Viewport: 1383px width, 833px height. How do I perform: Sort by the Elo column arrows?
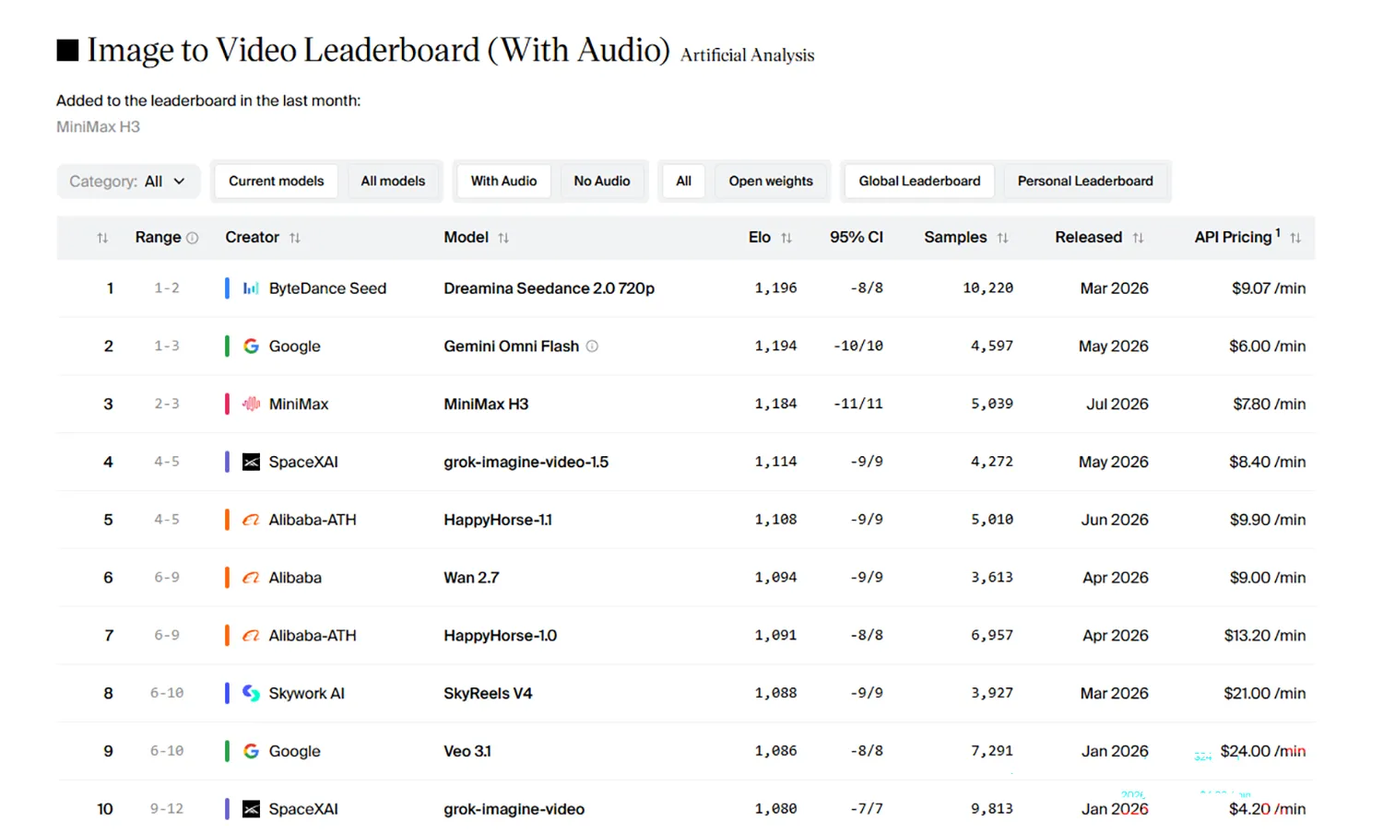coord(786,238)
